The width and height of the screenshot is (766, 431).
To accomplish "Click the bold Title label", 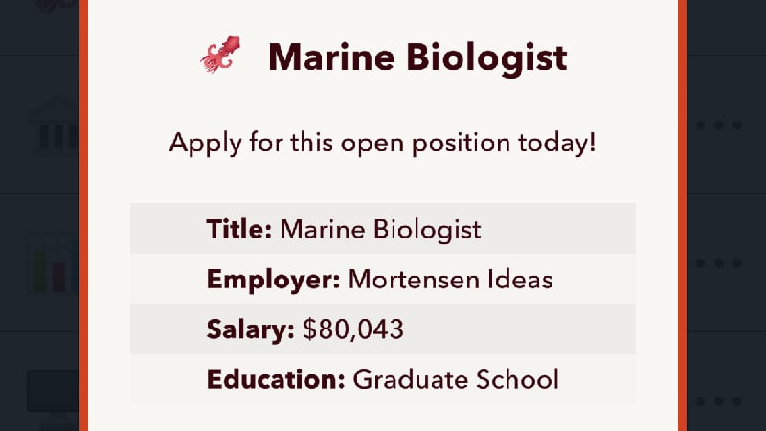I will coord(238,229).
